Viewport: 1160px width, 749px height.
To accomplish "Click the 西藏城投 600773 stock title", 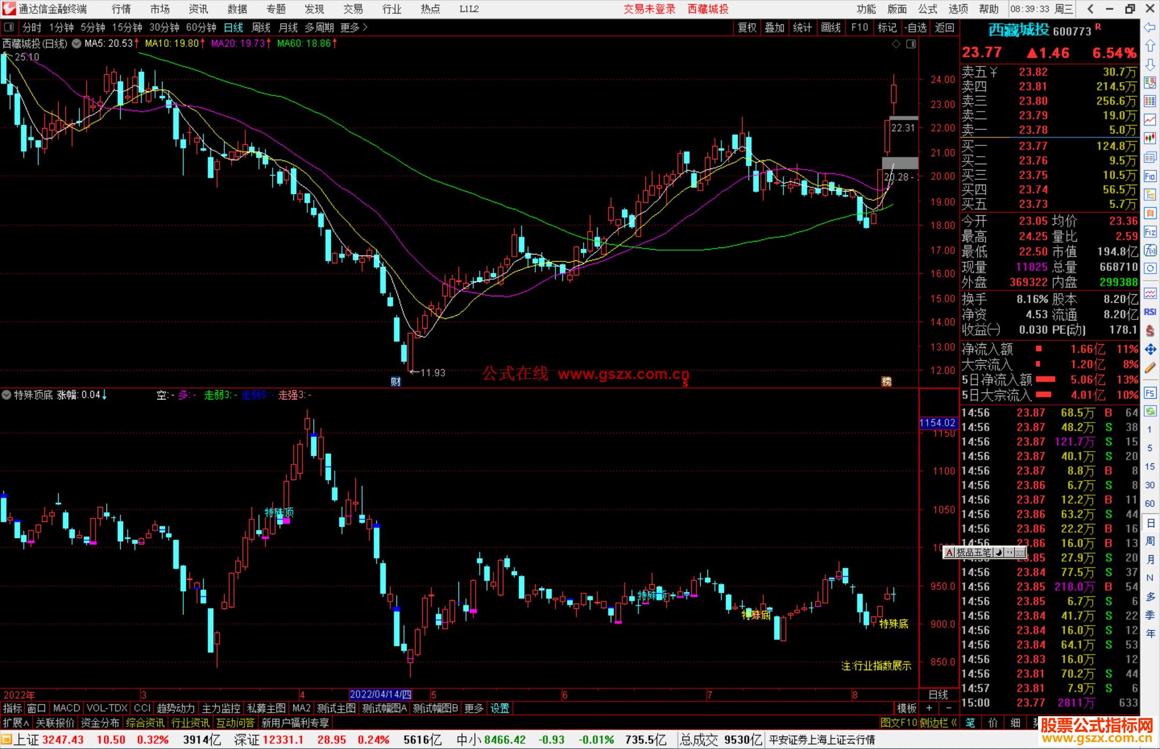I will pyautogui.click(x=1040, y=31).
